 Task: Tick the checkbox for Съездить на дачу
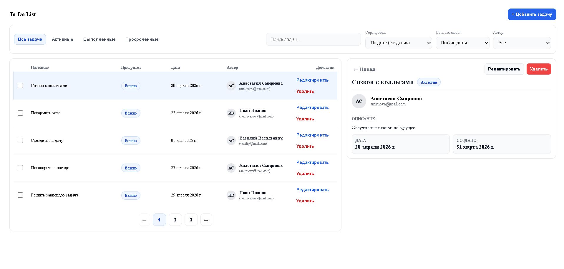click(20, 140)
